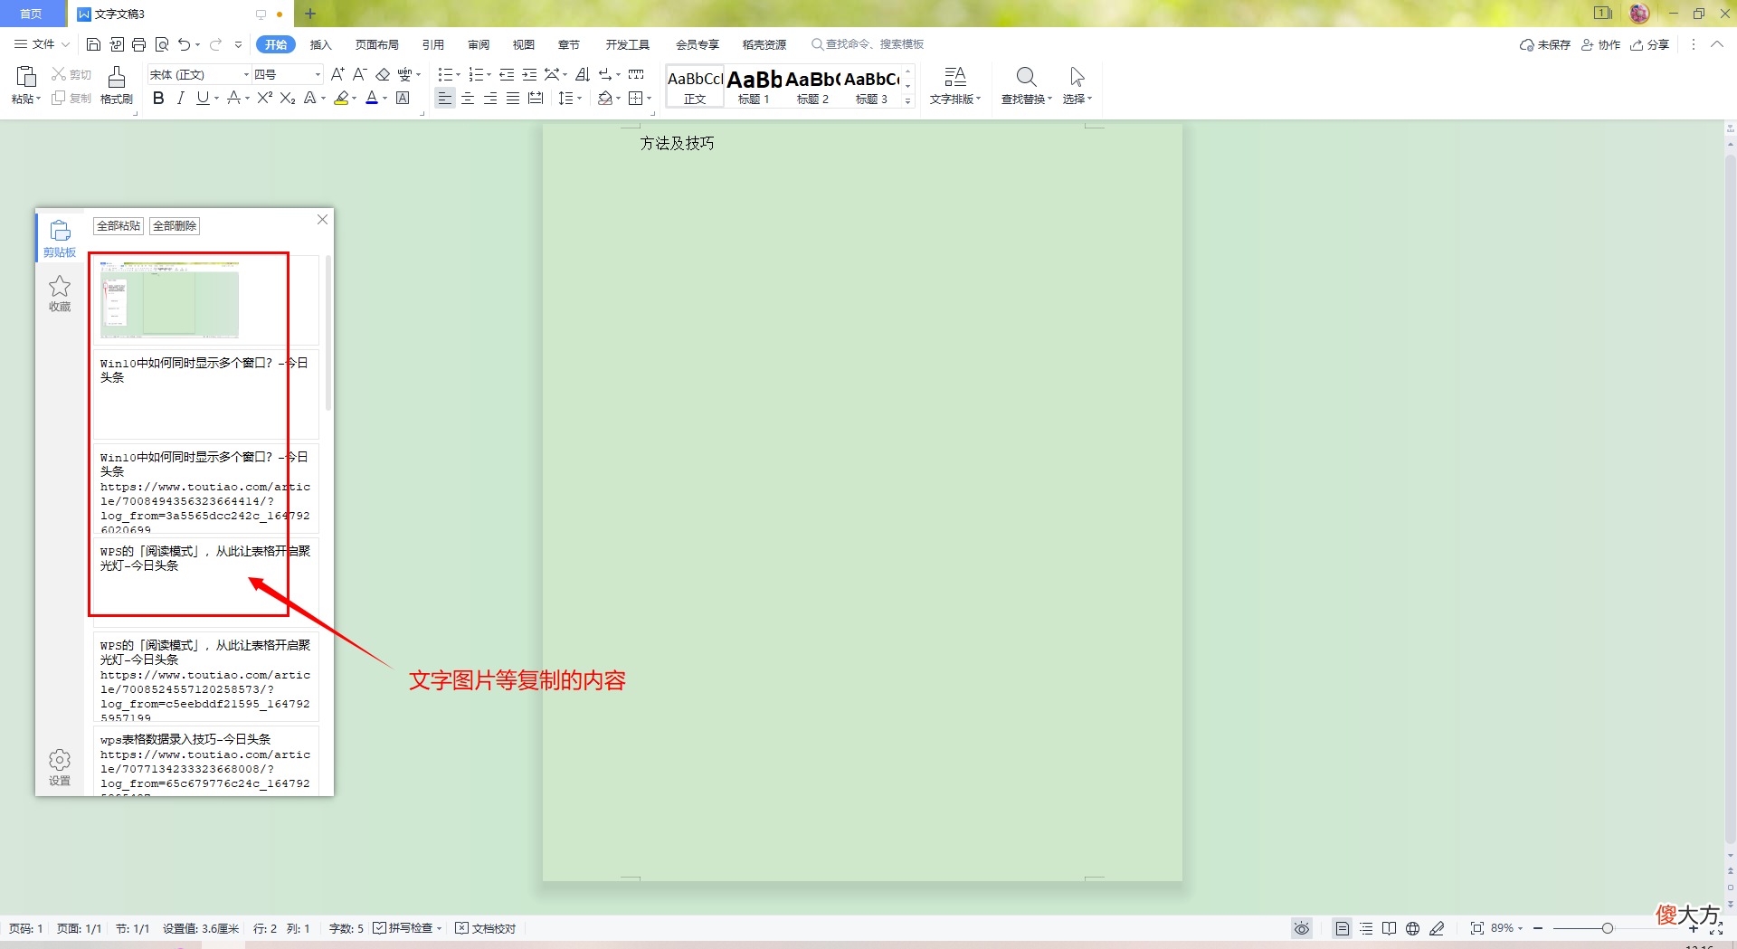Add a new document tab with plus

(310, 14)
